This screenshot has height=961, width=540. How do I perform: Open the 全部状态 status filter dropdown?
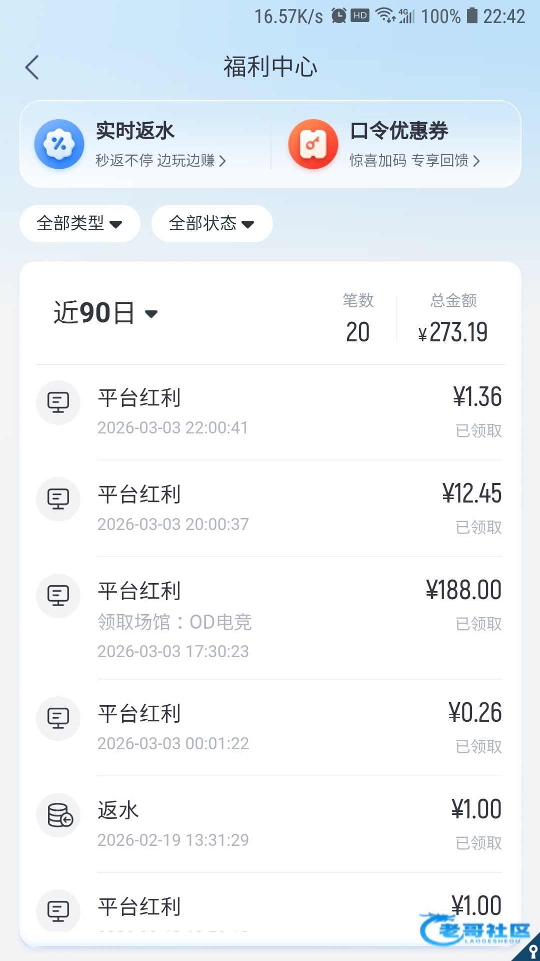[211, 223]
